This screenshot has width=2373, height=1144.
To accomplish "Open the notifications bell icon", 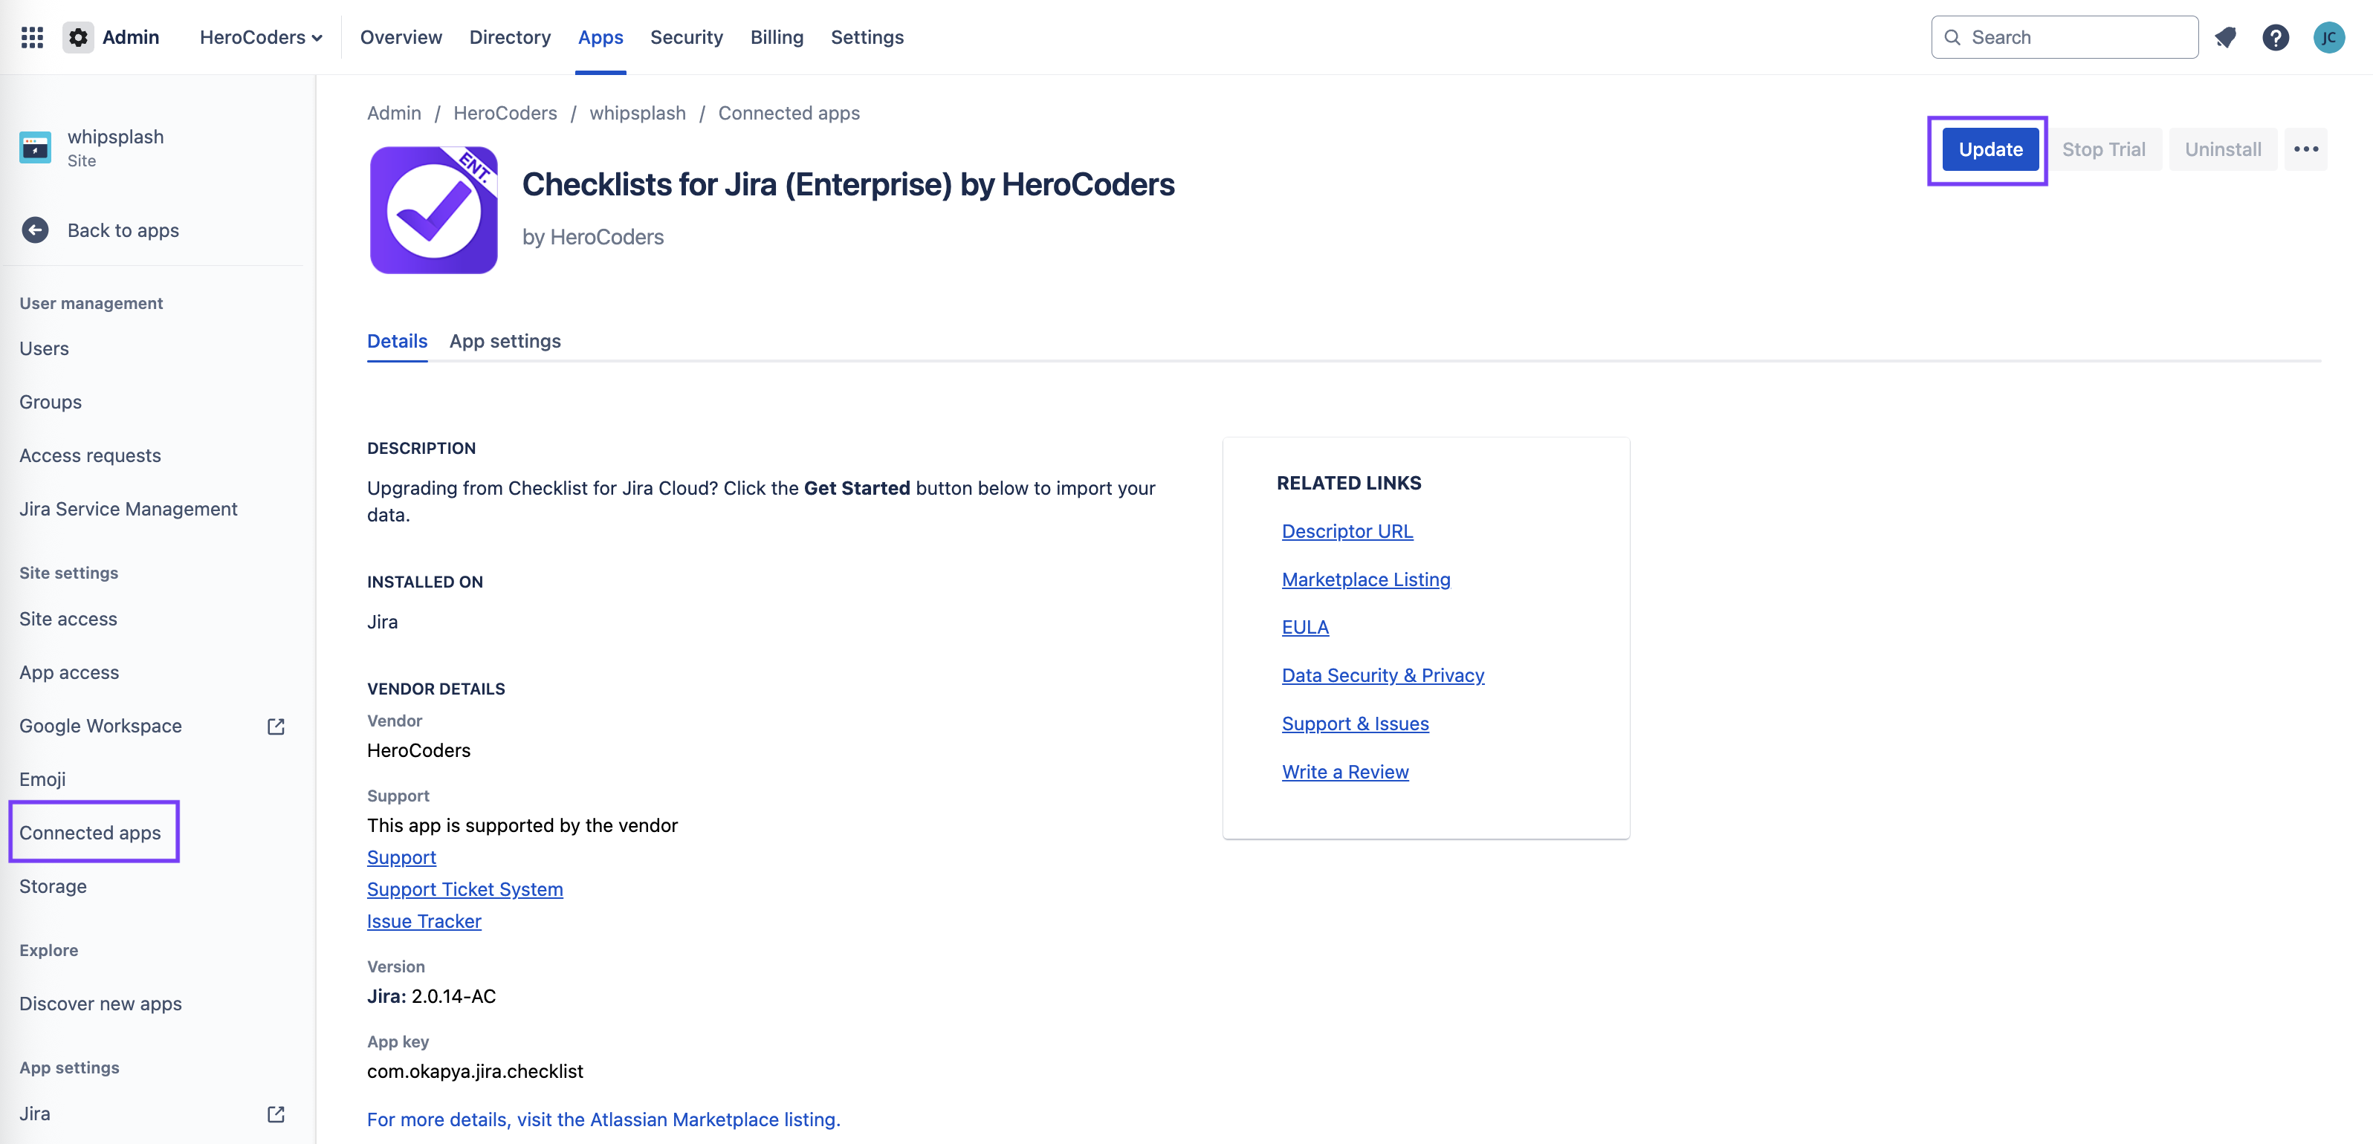I will tap(2226, 38).
